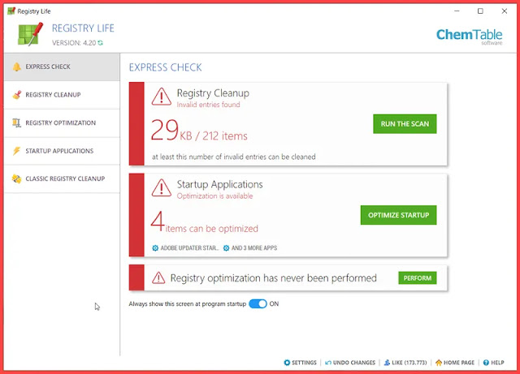Click the Always show this screen label
The width and height of the screenshot is (520, 374).
click(x=188, y=303)
